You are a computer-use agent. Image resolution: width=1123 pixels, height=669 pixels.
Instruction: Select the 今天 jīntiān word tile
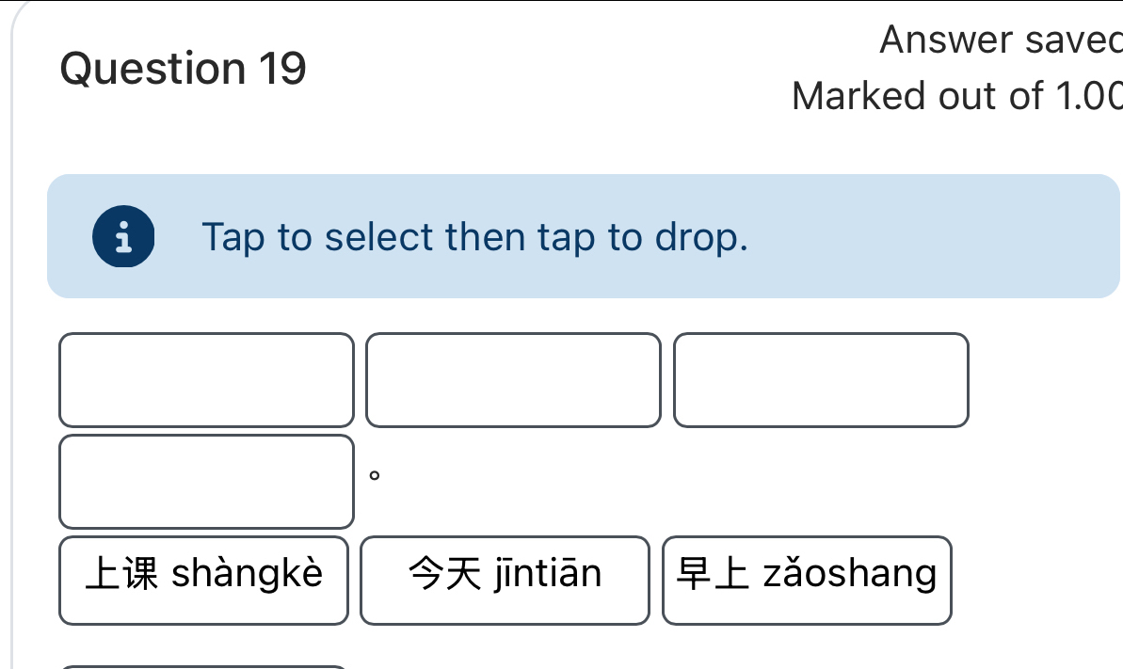click(505, 580)
